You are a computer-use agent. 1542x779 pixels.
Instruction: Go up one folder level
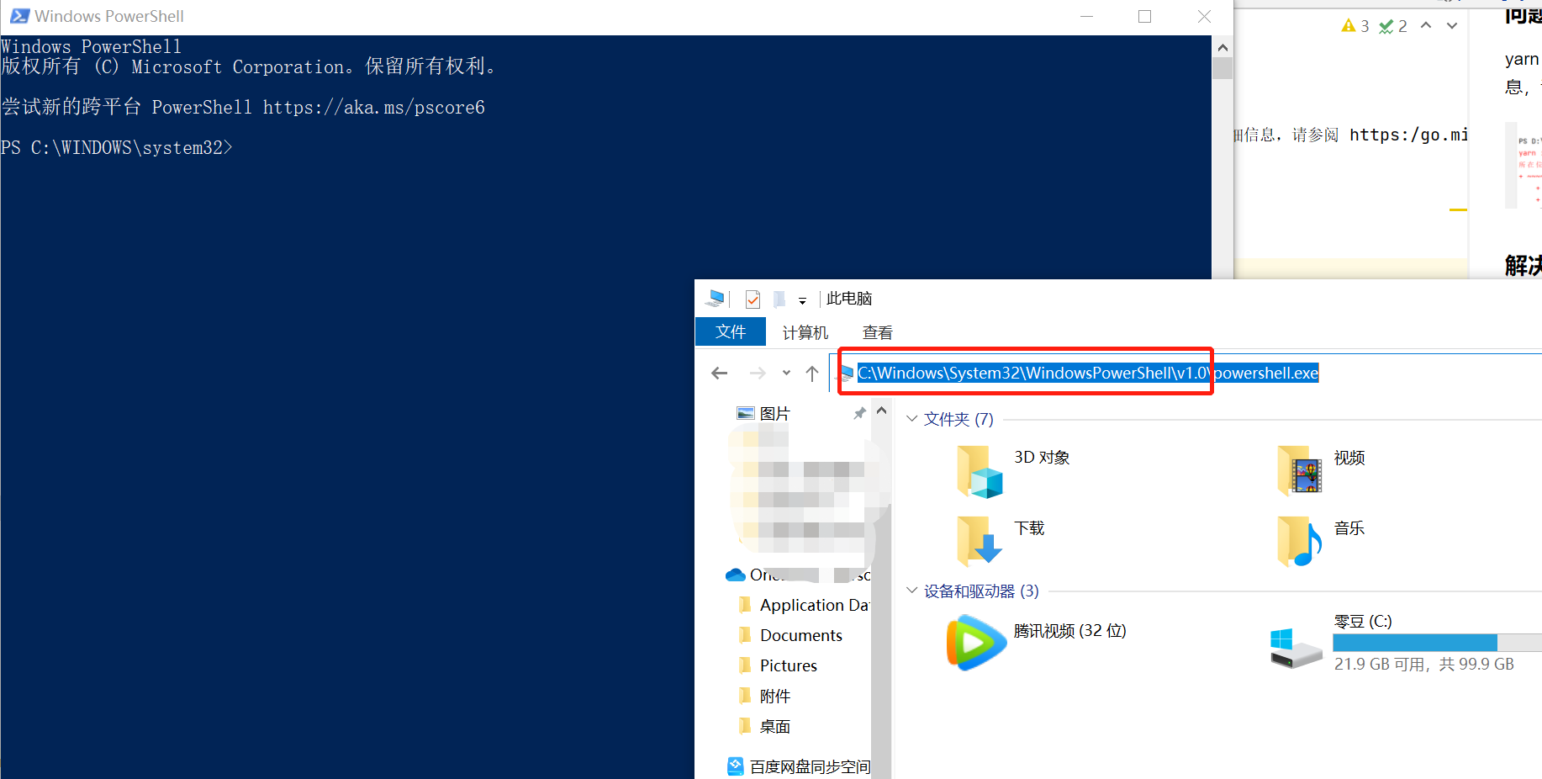point(812,373)
